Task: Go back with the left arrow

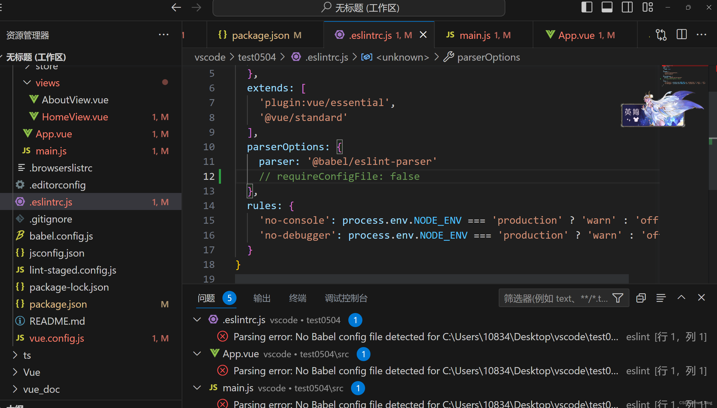Action: pos(176,7)
